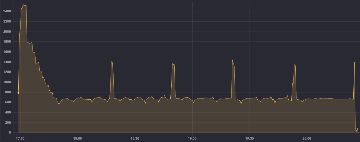Viewport: 360px width, 142px height.
Task: Click the 1600 y-axis label
Action: point(7,52)
